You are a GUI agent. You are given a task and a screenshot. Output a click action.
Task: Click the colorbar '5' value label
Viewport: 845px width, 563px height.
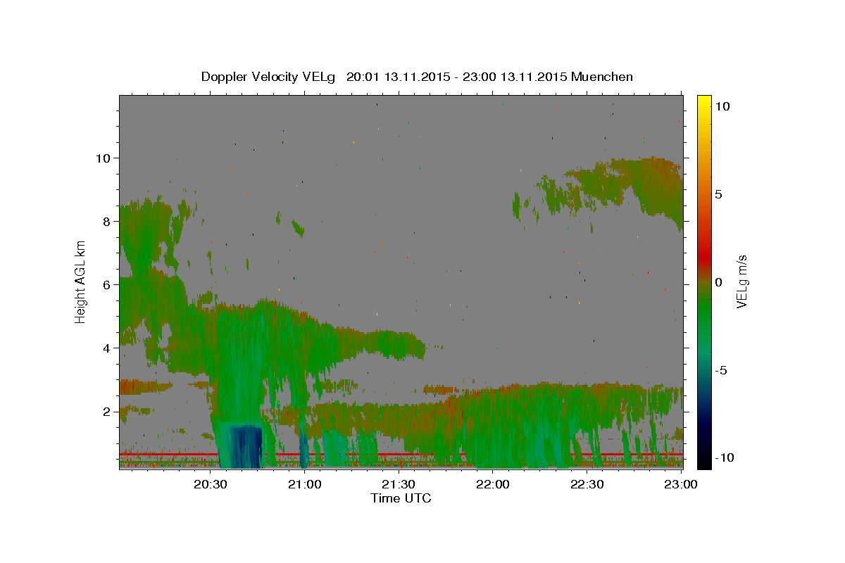point(719,194)
